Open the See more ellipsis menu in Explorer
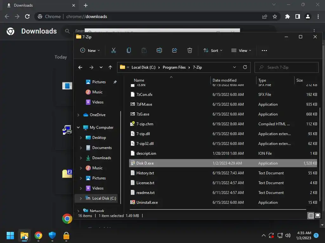The width and height of the screenshot is (325, 243). point(264,50)
